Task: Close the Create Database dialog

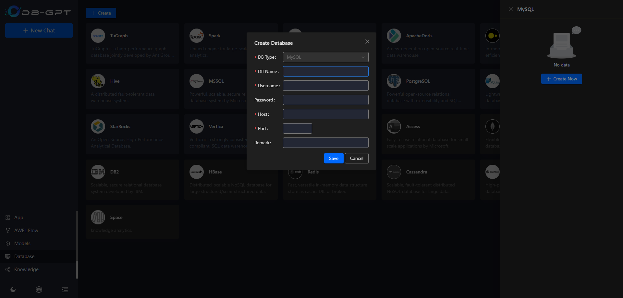Action: (x=367, y=42)
